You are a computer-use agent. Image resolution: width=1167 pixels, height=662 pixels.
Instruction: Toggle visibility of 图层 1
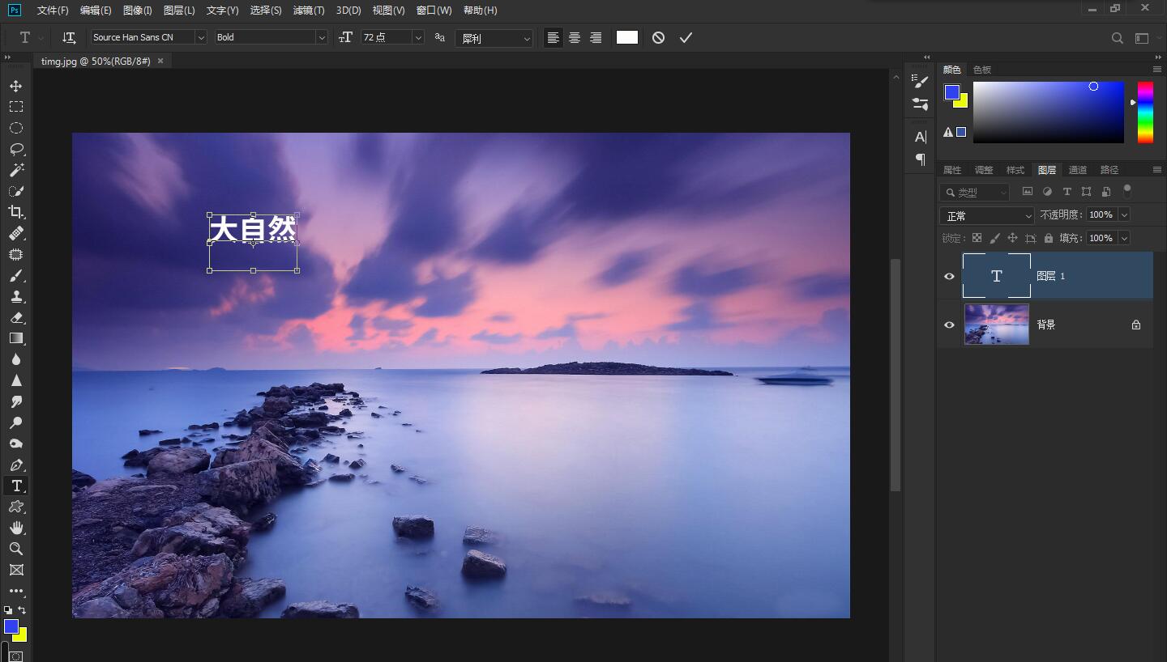point(947,276)
